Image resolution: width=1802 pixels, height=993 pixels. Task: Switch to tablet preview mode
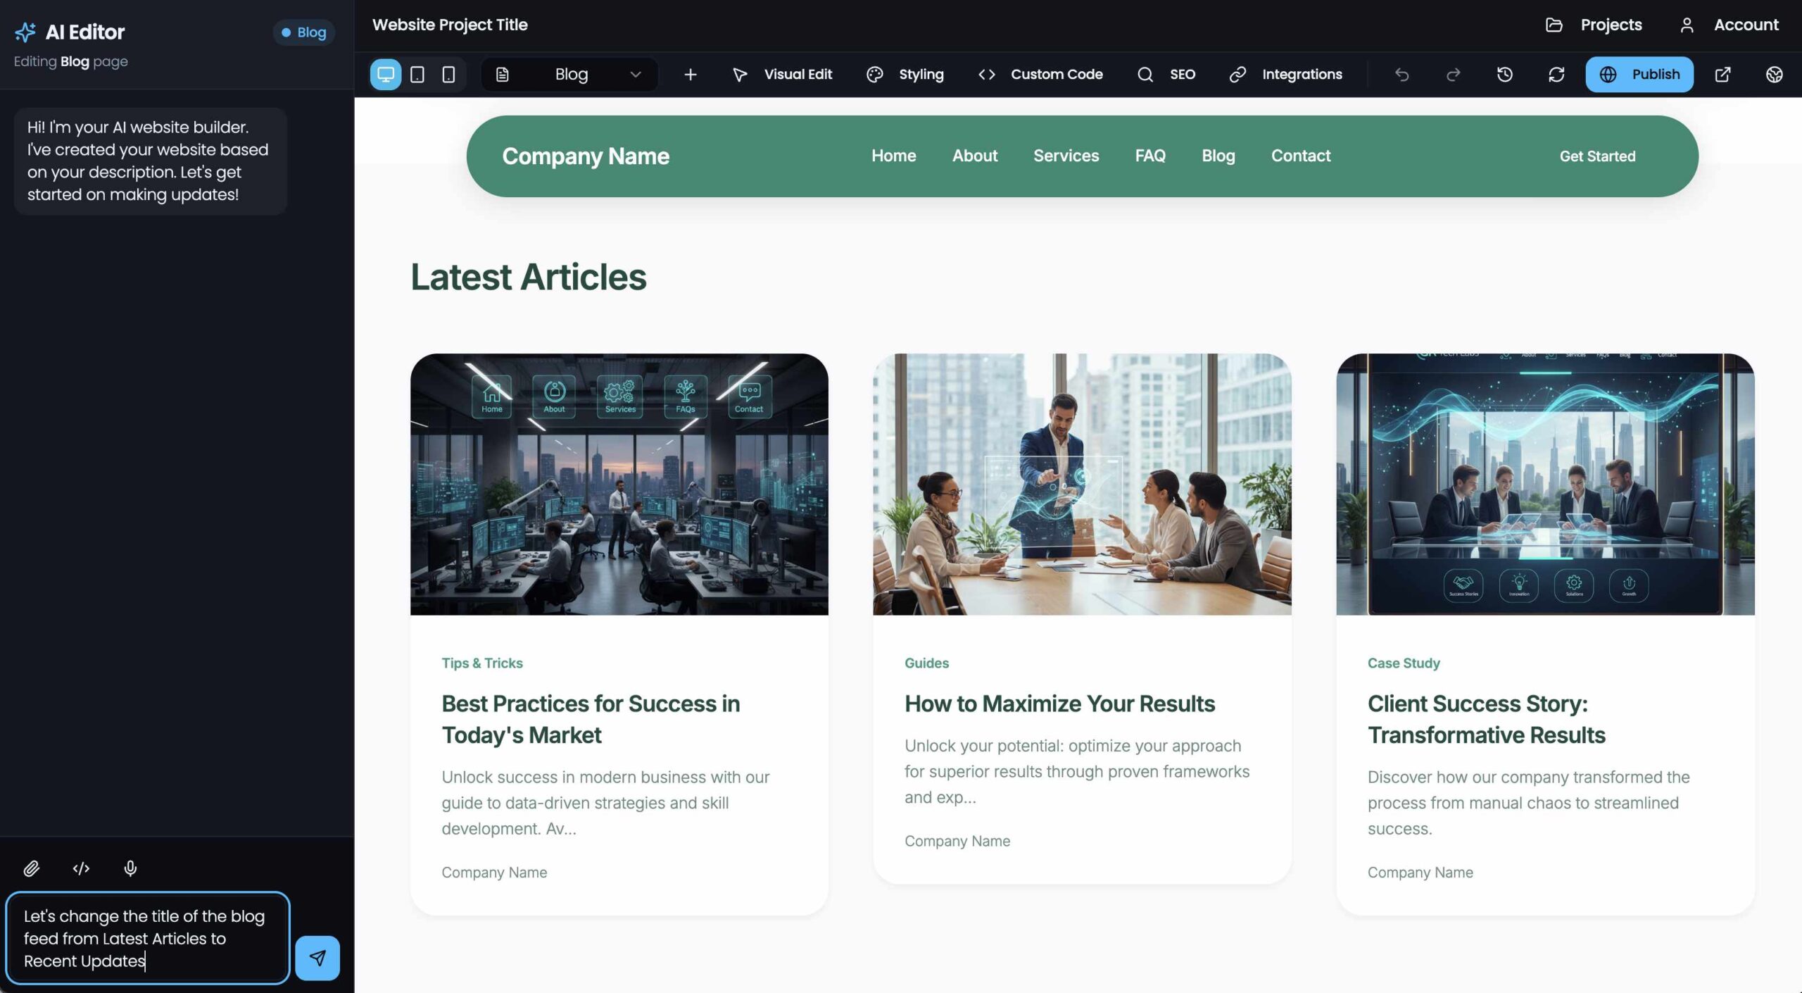(417, 74)
